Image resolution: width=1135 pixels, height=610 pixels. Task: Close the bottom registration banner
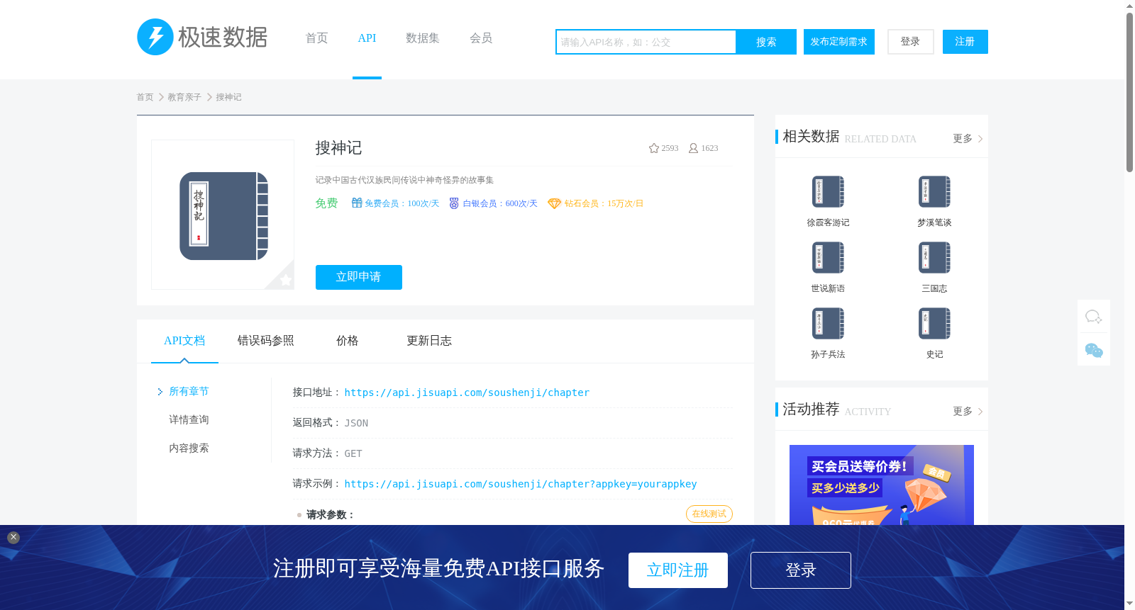[x=13, y=538]
